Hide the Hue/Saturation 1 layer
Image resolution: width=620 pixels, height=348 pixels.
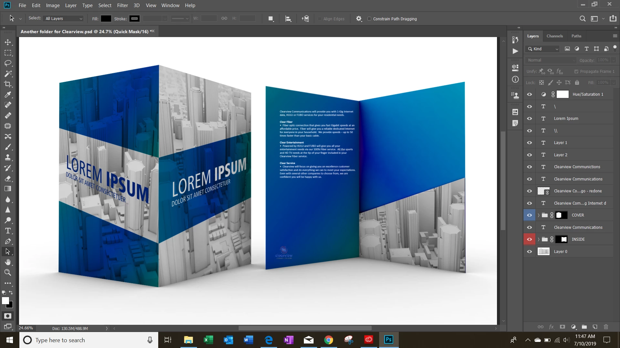pyautogui.click(x=530, y=94)
